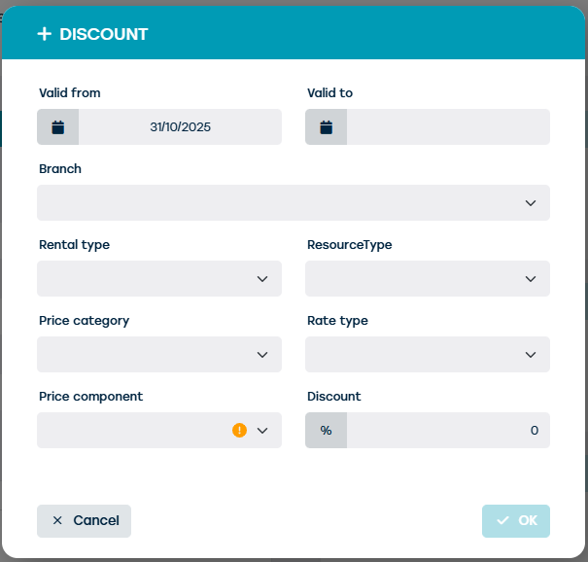The height and width of the screenshot is (562, 588).
Task: Click the orange warning icon in Price component
Action: coord(239,430)
